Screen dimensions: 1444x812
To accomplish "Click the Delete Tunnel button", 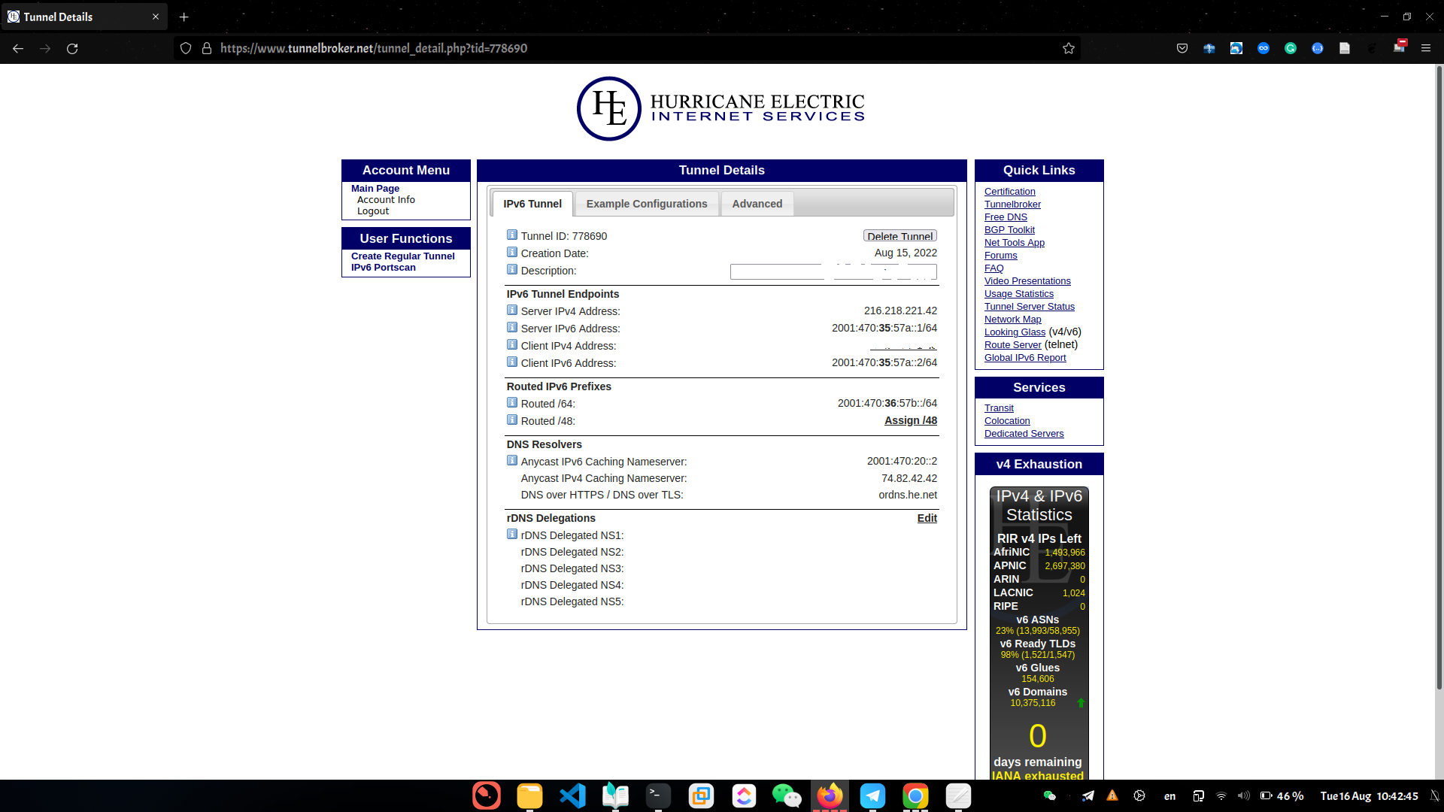I will [x=900, y=236].
